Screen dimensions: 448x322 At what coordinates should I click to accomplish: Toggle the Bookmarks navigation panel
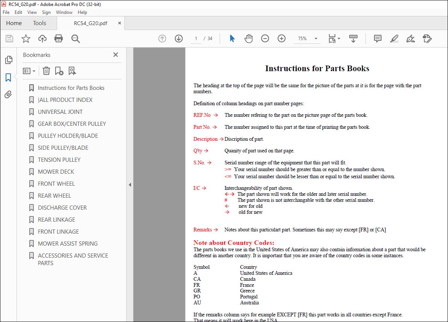point(8,77)
